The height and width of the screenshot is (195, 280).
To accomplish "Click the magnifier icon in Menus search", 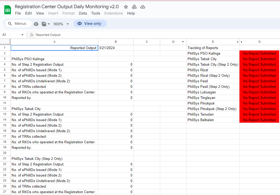I will point(10,23).
